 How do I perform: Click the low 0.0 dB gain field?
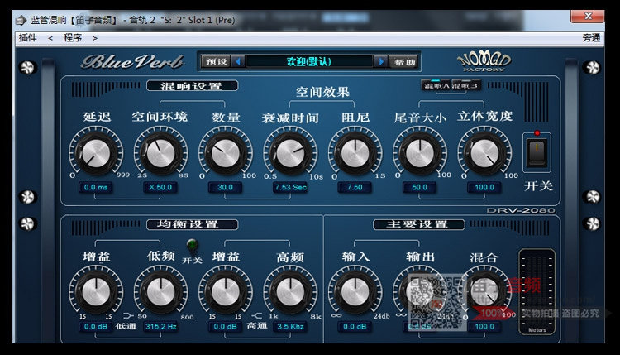pos(96,327)
